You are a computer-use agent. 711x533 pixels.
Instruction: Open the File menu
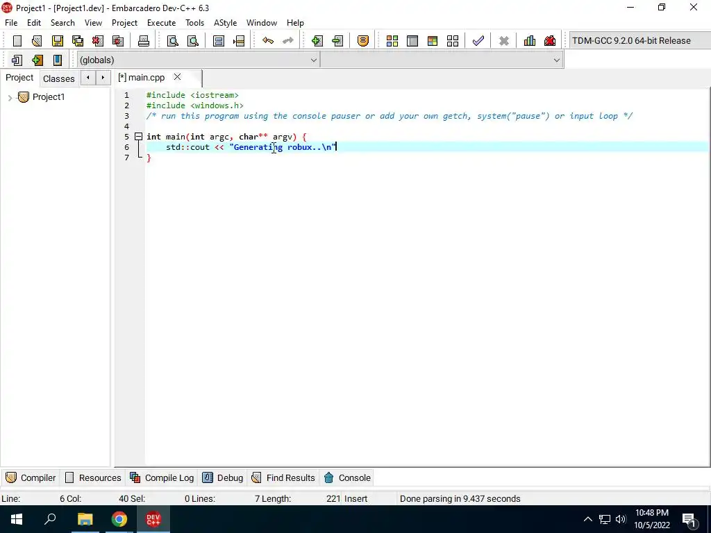coord(11,23)
